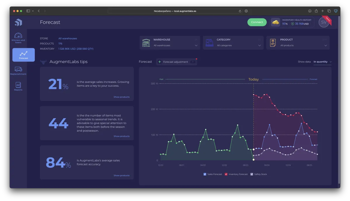Select the Forecast sidebar item
This screenshot has height=201, width=350.
[x=24, y=55]
